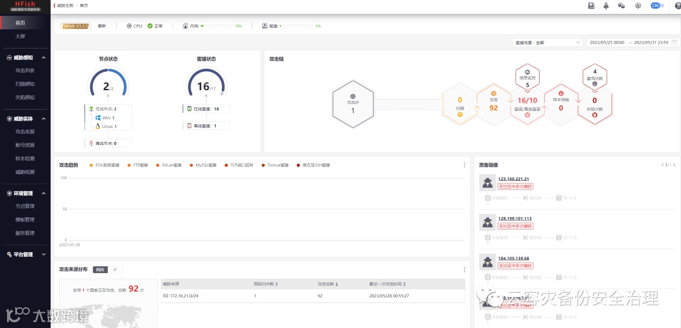The image size is (681, 328).
Task: Click the Windows node icon
Action: [98, 118]
